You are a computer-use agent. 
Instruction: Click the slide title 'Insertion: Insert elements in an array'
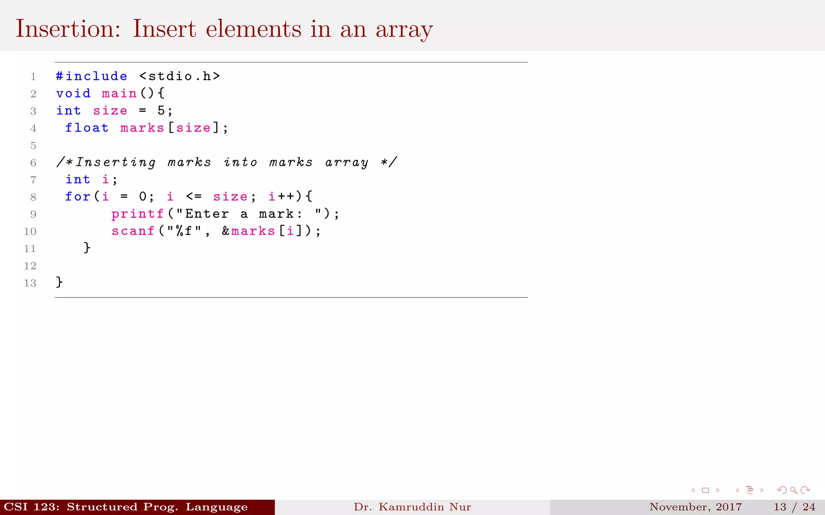(x=224, y=29)
